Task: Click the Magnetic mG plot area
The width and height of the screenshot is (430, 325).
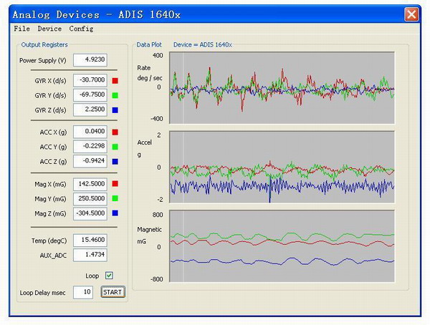Action: coord(282,246)
